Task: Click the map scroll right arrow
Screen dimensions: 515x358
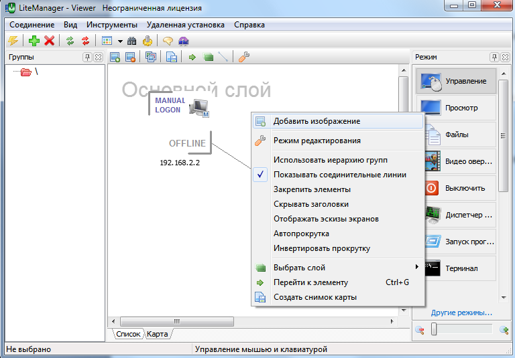Action: click(x=392, y=321)
